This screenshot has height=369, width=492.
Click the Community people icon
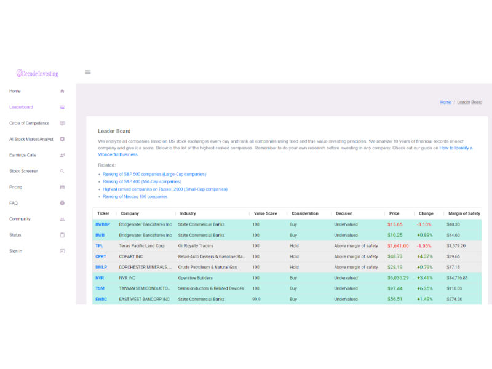(62, 219)
